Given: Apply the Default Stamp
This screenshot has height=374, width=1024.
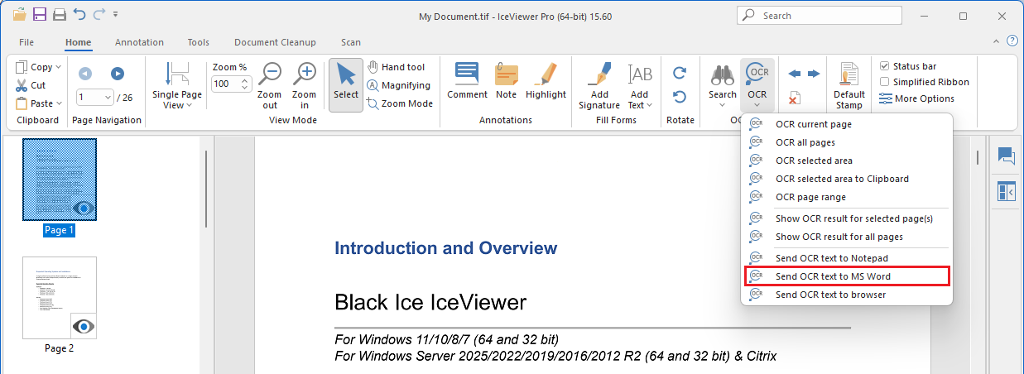Looking at the screenshot, I should 849,85.
